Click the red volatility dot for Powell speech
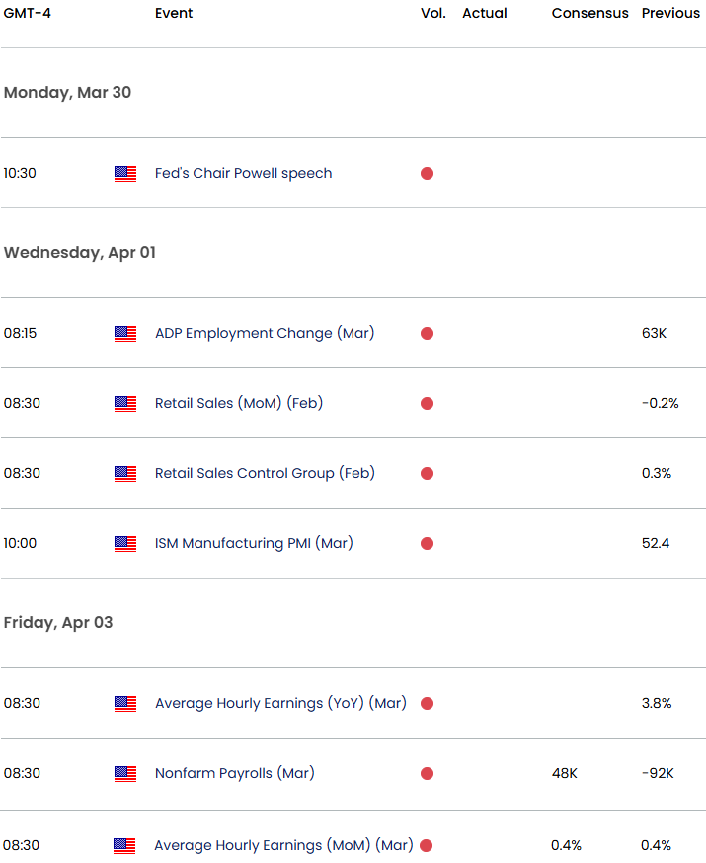Viewport: 706px width, 863px height. pos(427,174)
